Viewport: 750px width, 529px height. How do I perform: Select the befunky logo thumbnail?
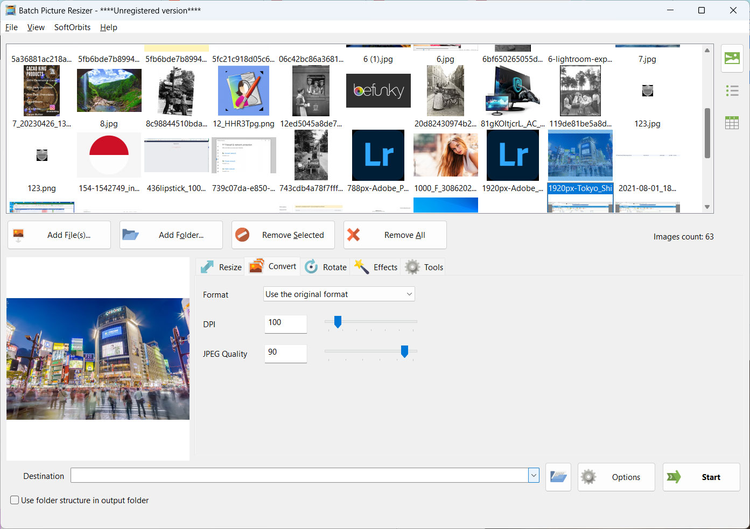point(378,91)
